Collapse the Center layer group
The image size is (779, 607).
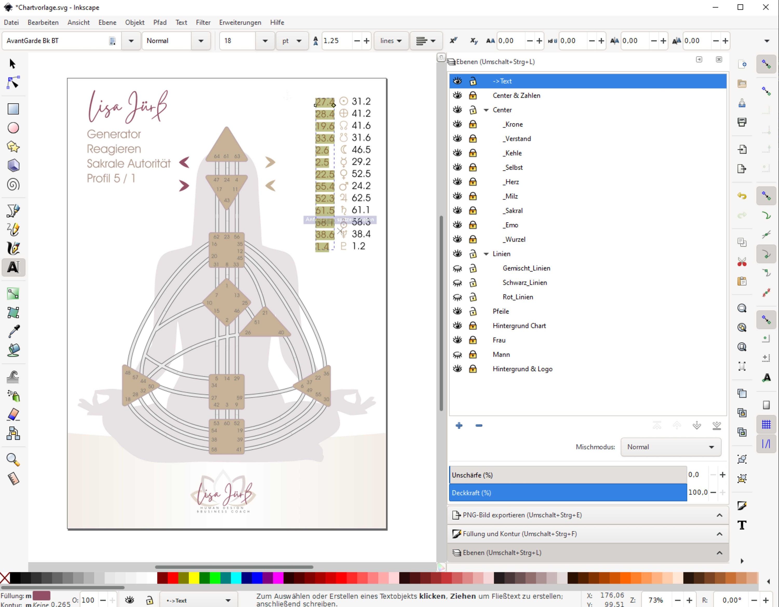tap(486, 110)
